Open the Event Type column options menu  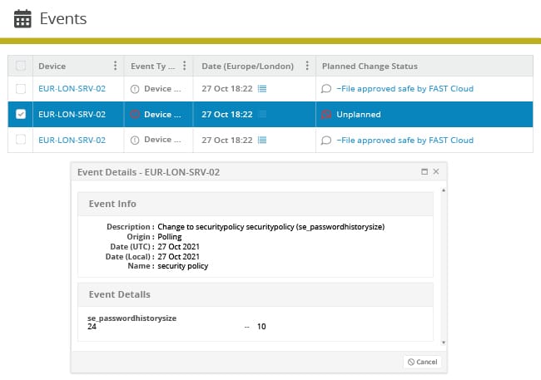[185, 66]
